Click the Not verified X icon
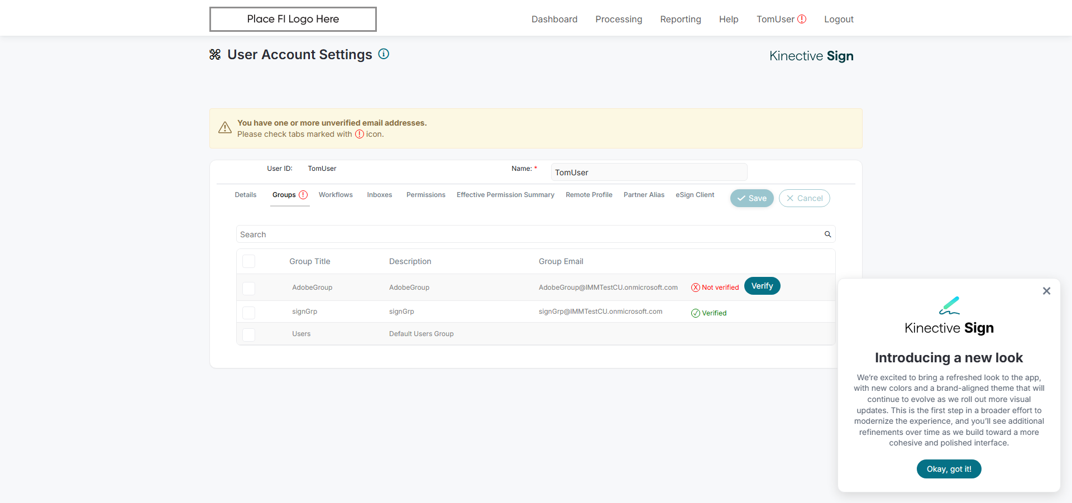 coord(696,288)
